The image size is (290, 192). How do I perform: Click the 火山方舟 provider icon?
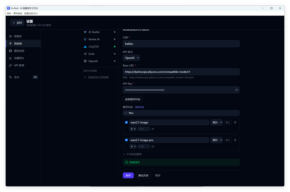click(x=85, y=46)
